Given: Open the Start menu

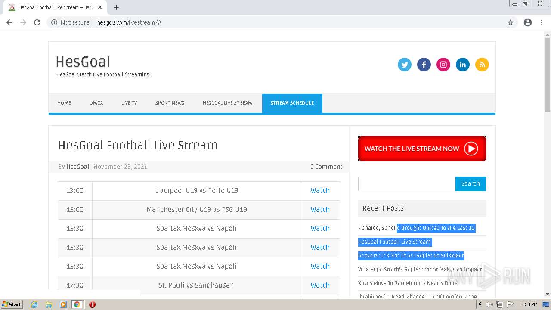Looking at the screenshot, I should coord(12,304).
